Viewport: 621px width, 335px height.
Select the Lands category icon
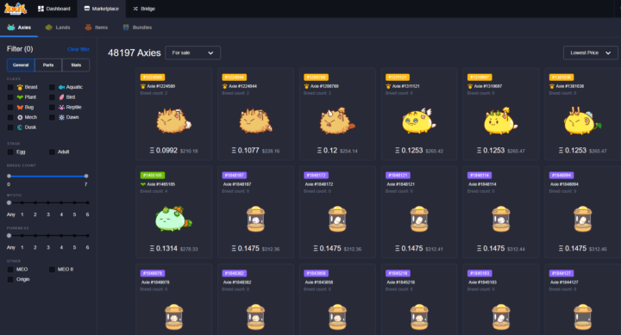click(x=48, y=28)
